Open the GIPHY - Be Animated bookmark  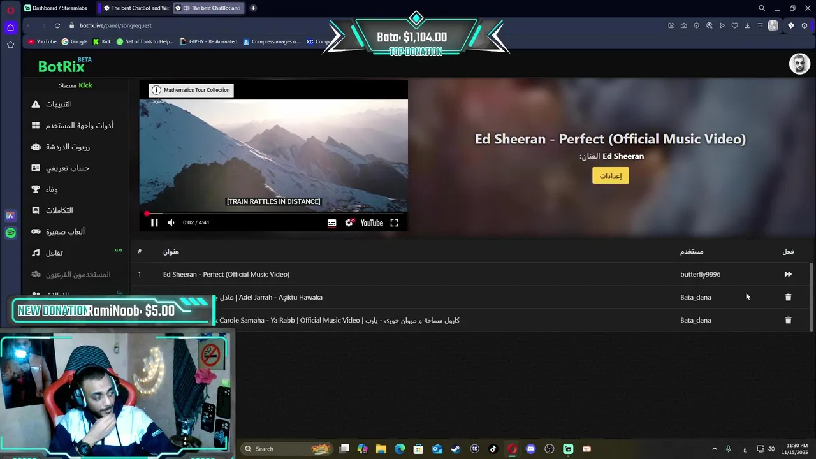pos(209,41)
